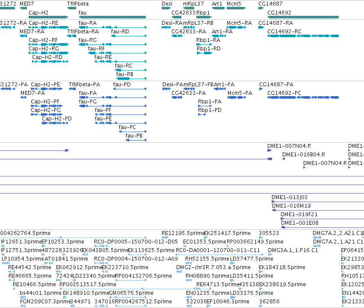This screenshot has width=364, height=308.
Task: Select the TfIIFbeta-RA transcript label
Action: (x=83, y=32)
